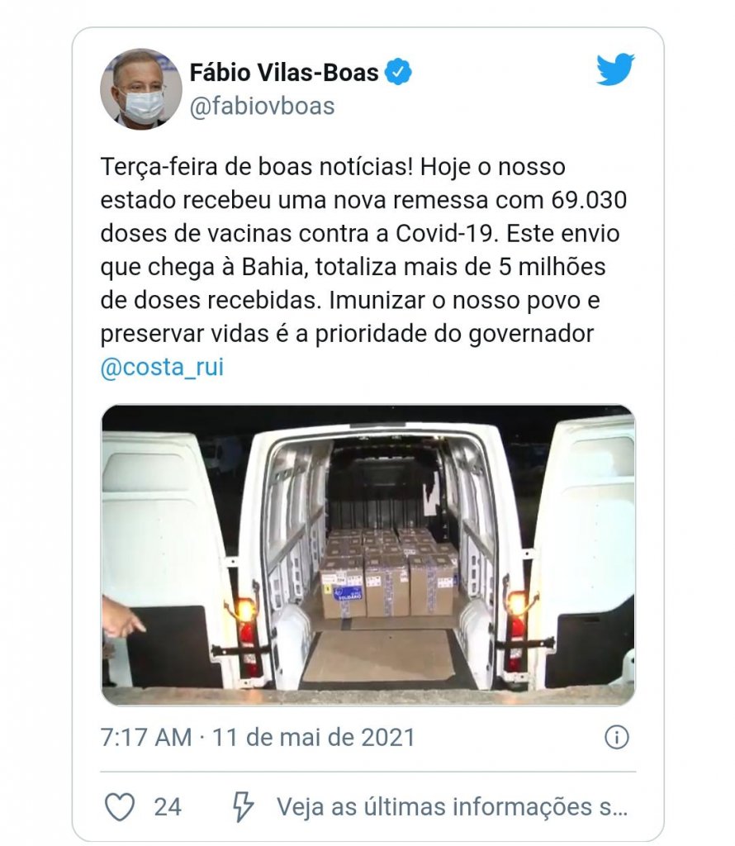Click the lightning bolt icon
Screen dimensions: 735x846
coord(242,807)
